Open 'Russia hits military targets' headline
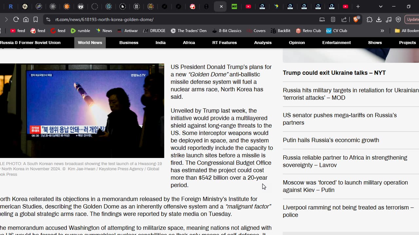The height and width of the screenshot is (235, 419). 351,94
